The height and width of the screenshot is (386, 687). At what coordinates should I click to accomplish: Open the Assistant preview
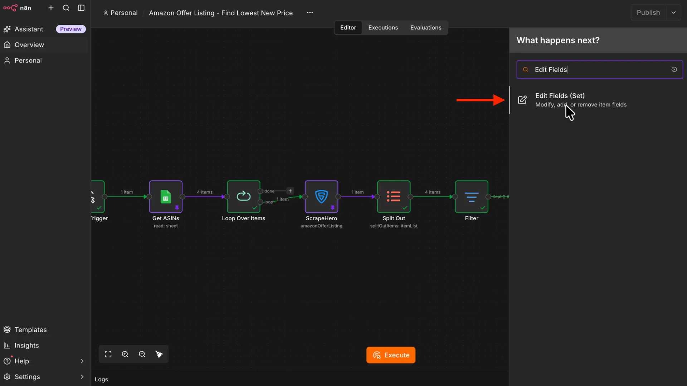[44, 29]
